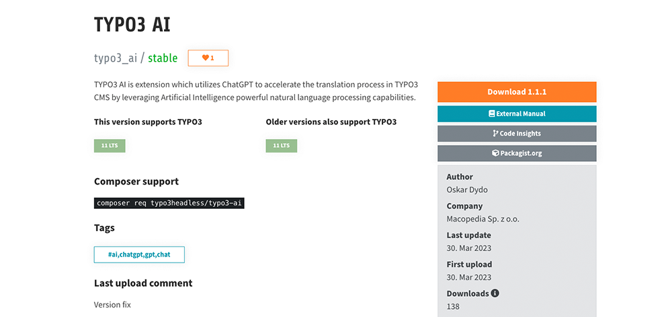Viewport: 672px width, 317px height.
Task: Click the Last update date value
Action: [468, 248]
